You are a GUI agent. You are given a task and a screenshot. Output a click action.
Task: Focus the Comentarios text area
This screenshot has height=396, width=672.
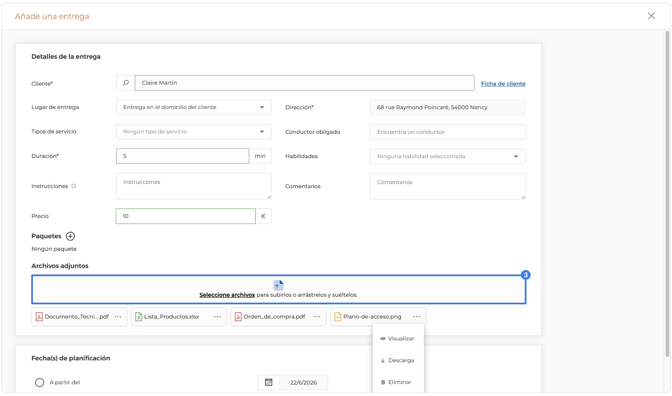pyautogui.click(x=448, y=186)
